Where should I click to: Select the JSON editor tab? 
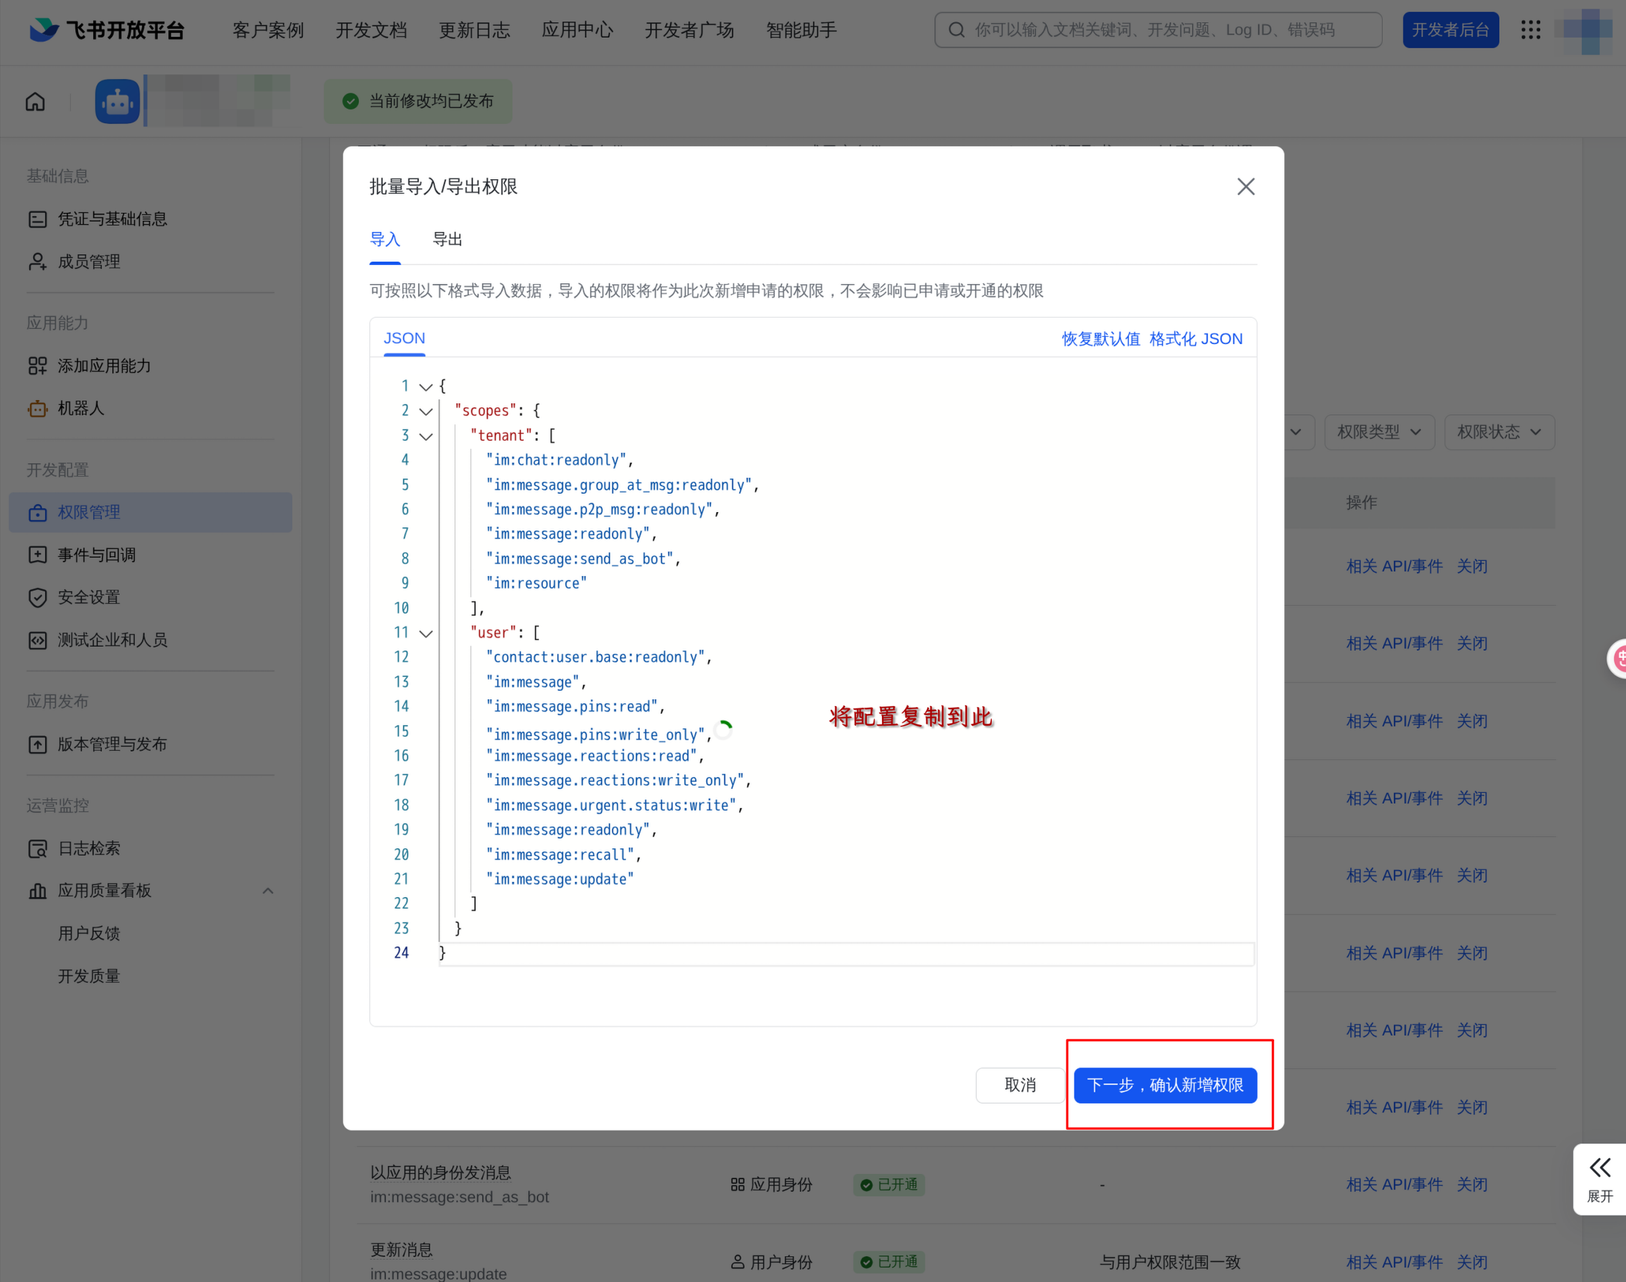405,339
